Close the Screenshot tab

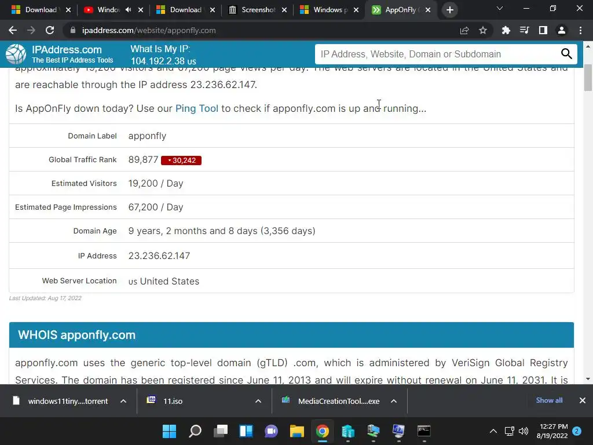(284, 10)
